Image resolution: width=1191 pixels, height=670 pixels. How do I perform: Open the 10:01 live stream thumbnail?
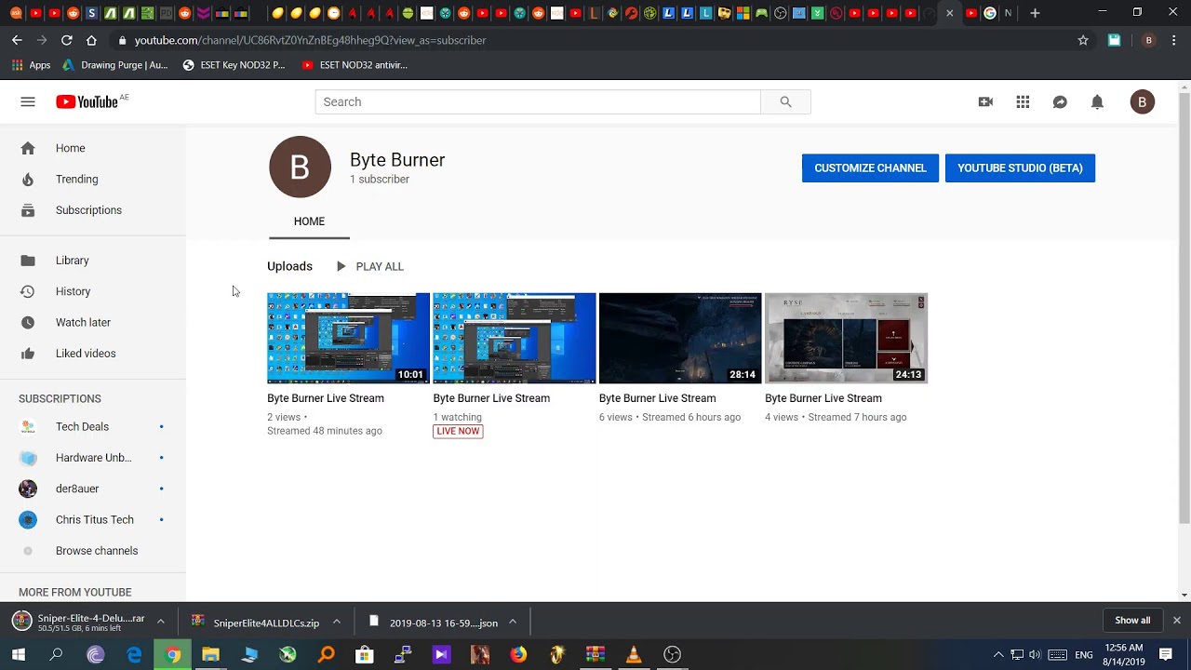click(x=348, y=338)
